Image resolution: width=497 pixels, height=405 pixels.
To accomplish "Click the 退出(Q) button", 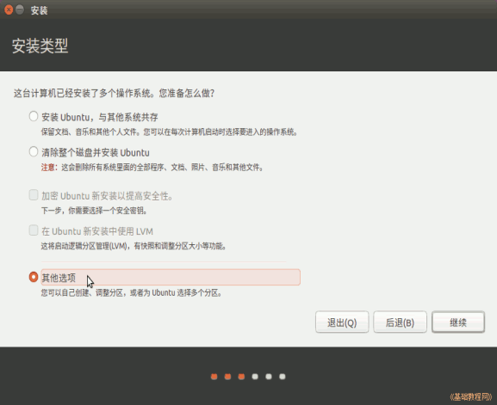I will (x=342, y=322).
